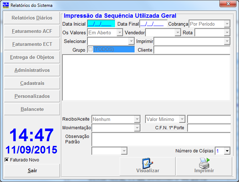Click the Imprimir printer icon button
The height and width of the screenshot is (182, 239).
click(204, 166)
